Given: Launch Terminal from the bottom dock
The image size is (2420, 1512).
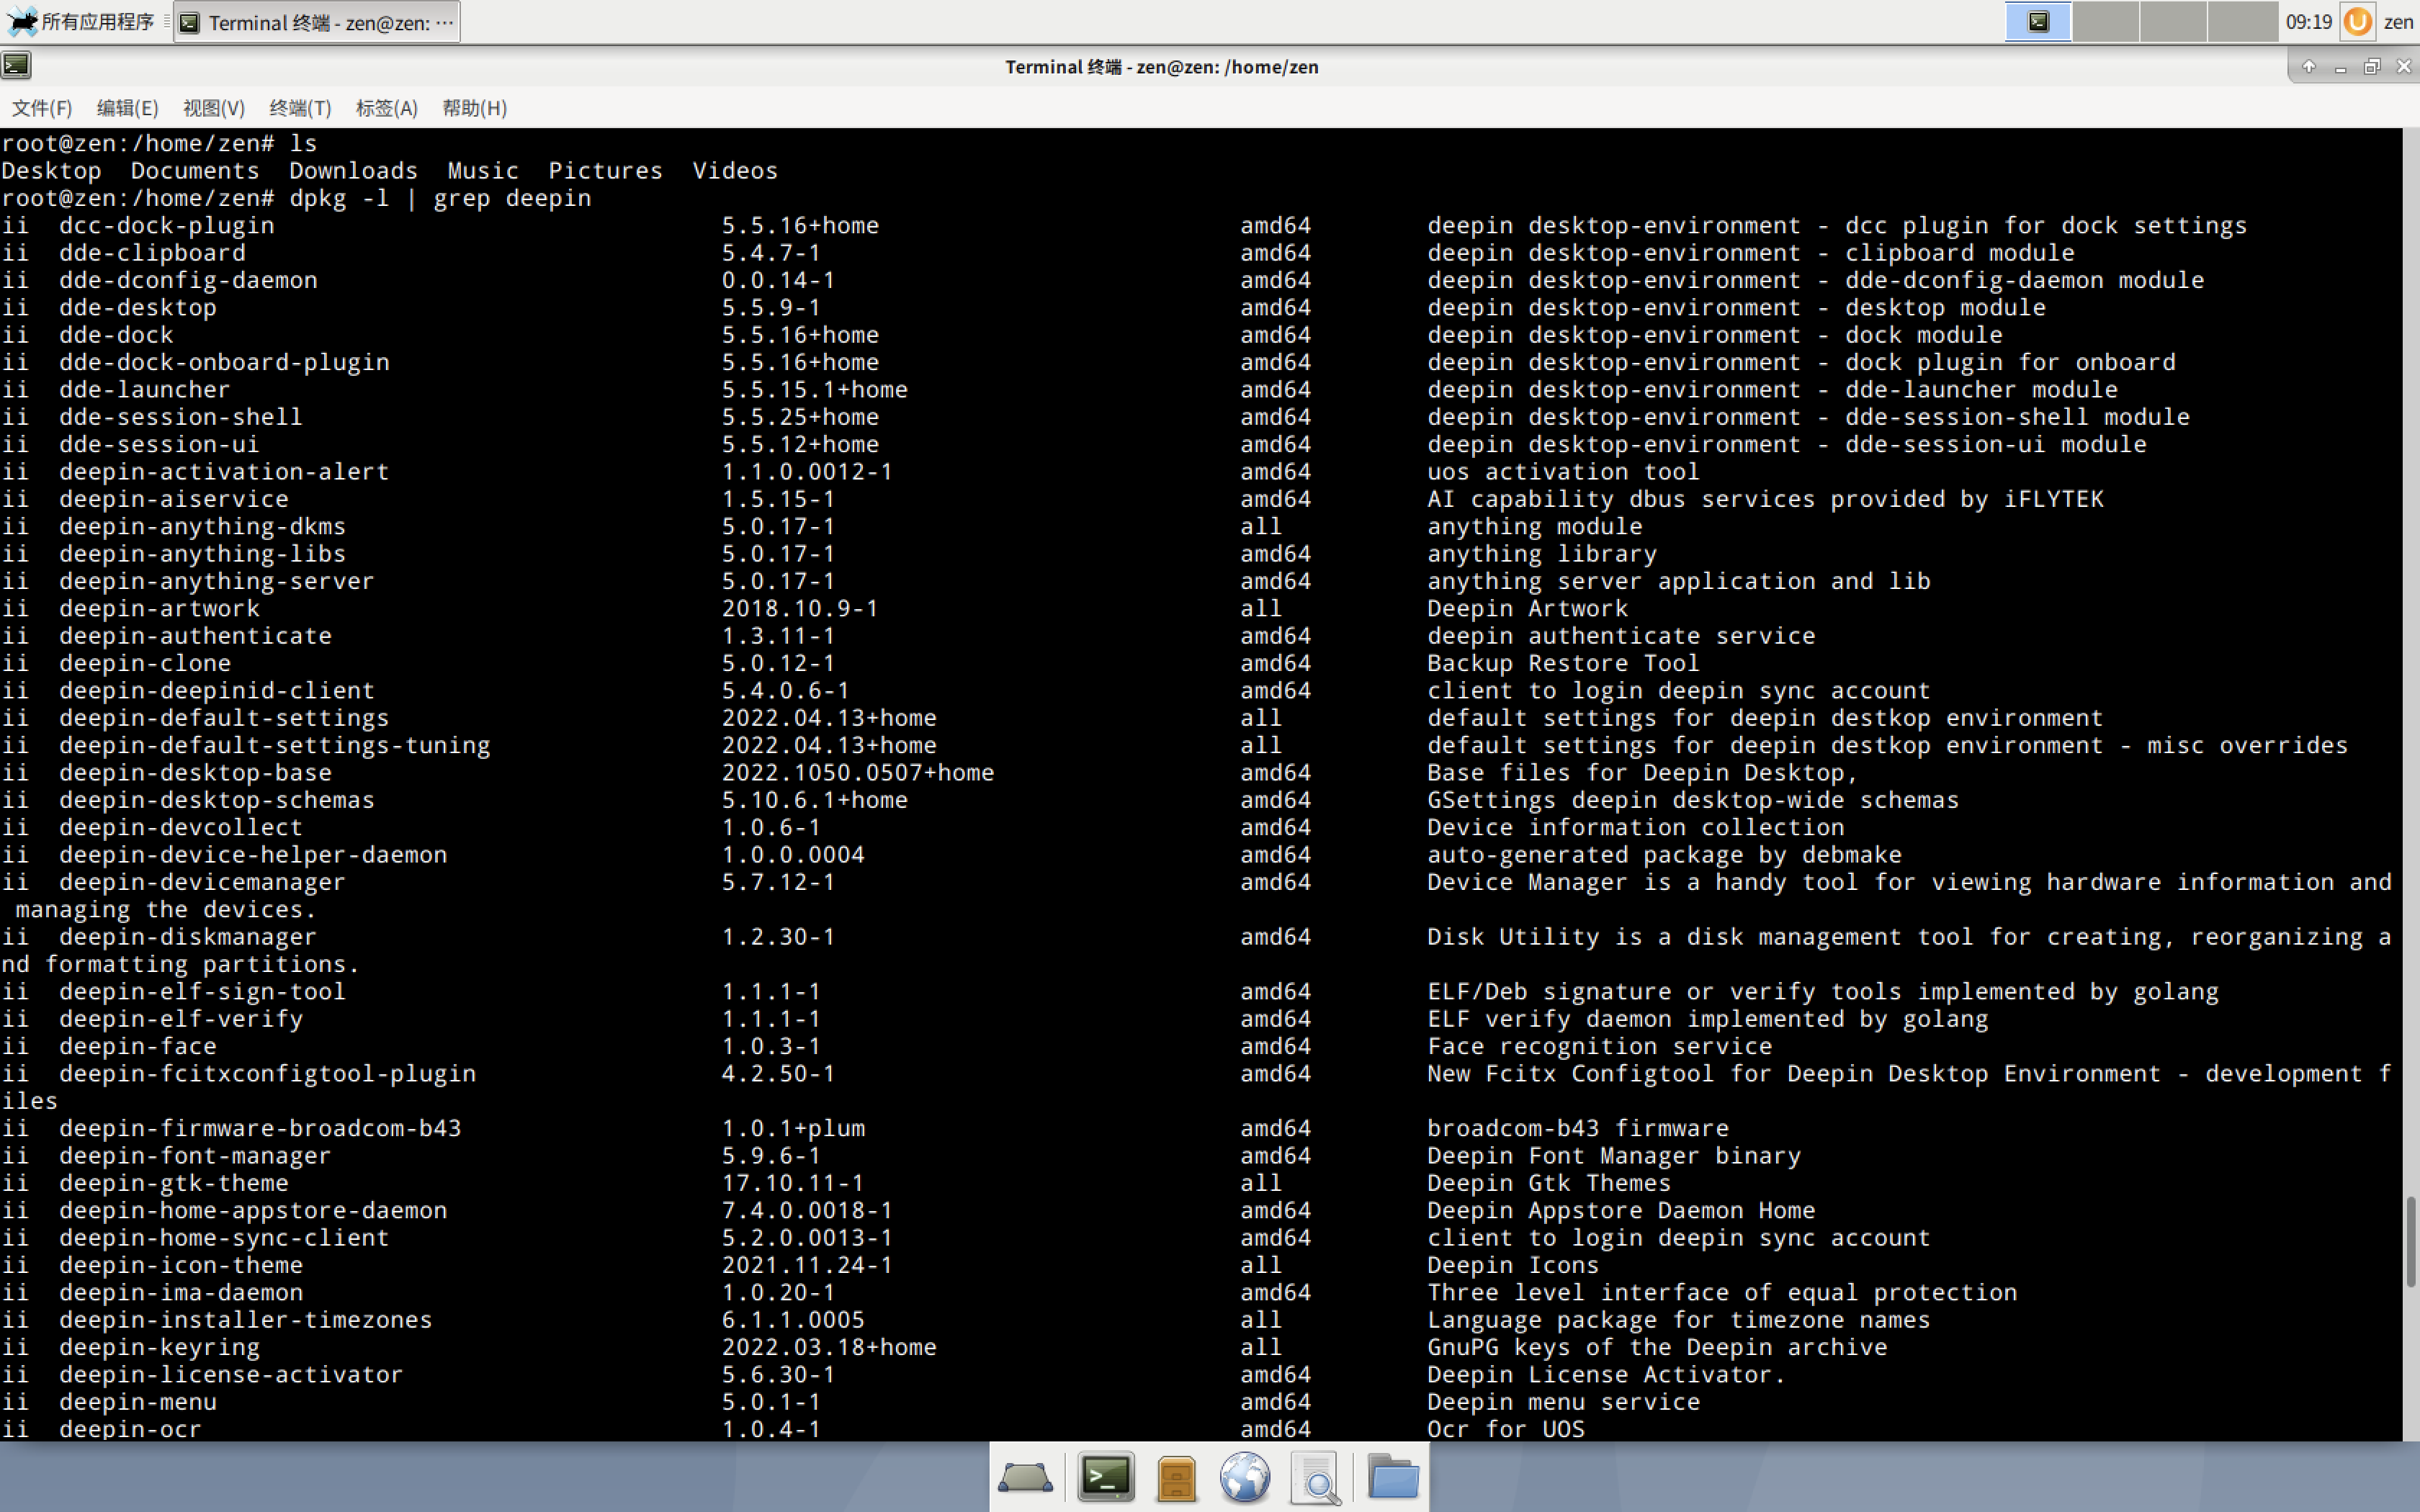Looking at the screenshot, I should click(x=1106, y=1477).
